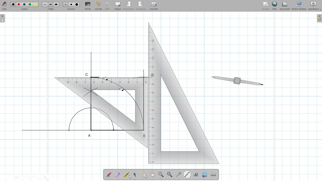Select the thin Tratto line width
This screenshot has width=322, height=181.
click(45, 5)
